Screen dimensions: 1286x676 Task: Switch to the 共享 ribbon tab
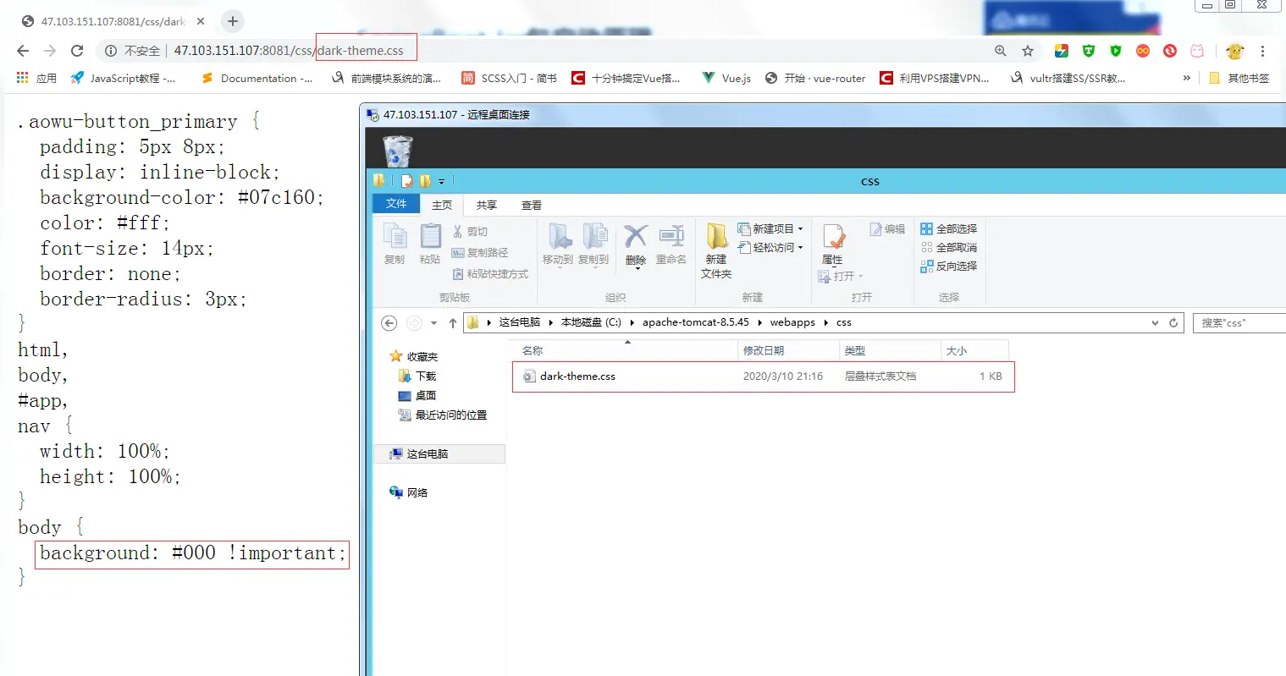pyautogui.click(x=486, y=205)
